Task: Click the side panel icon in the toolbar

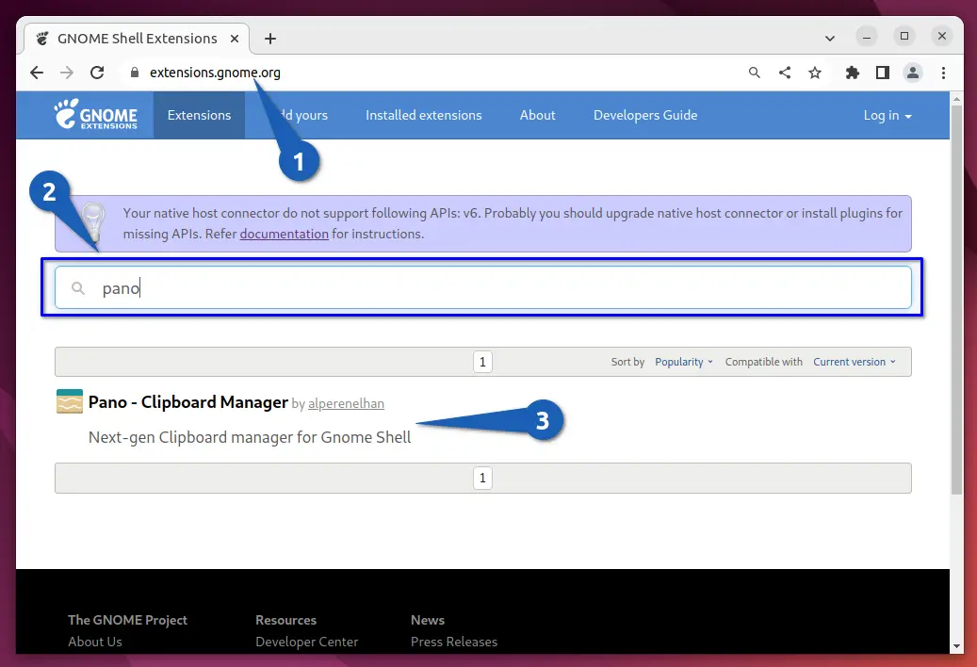Action: click(x=883, y=73)
